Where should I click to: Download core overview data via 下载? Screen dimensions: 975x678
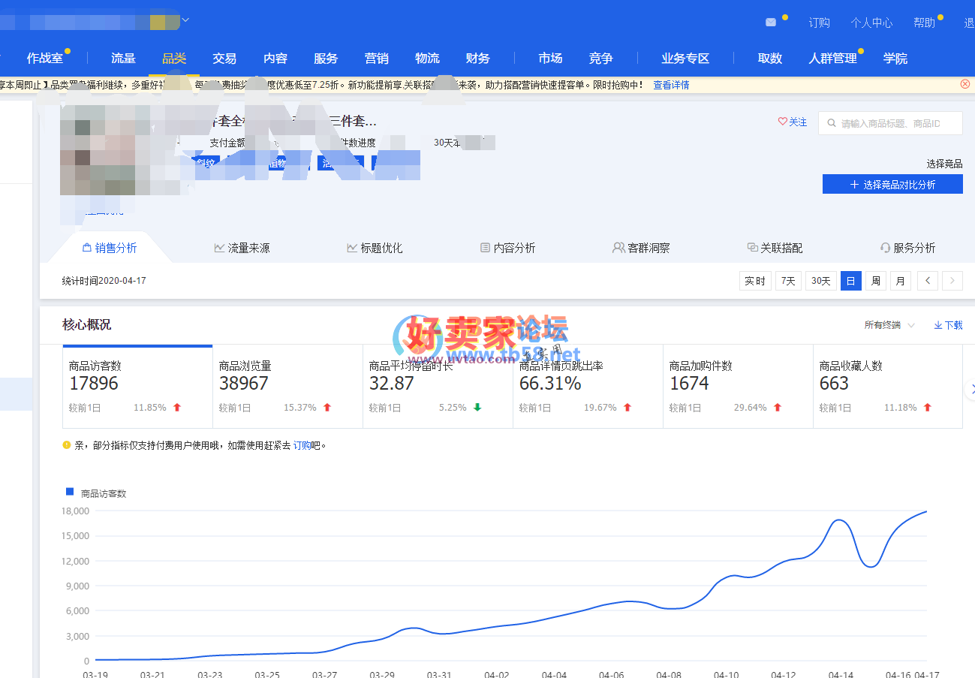948,325
